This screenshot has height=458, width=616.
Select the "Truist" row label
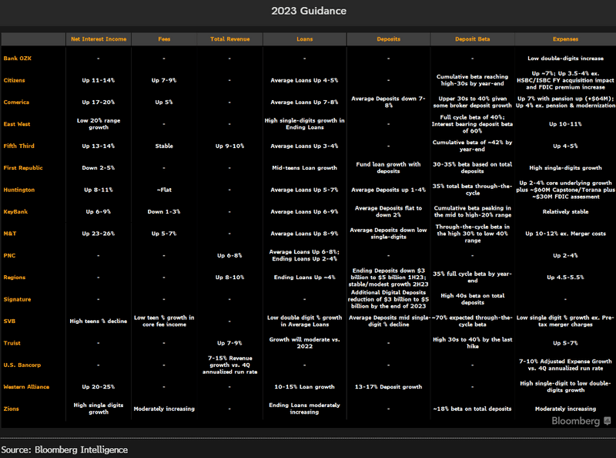click(12, 343)
